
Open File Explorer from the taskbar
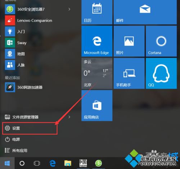(x=68, y=163)
